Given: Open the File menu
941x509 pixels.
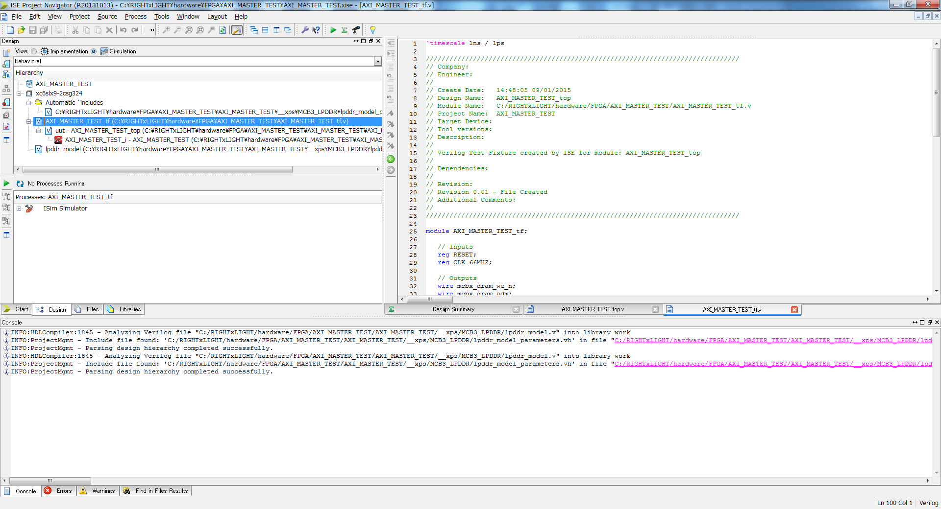Looking at the screenshot, I should click(x=17, y=17).
